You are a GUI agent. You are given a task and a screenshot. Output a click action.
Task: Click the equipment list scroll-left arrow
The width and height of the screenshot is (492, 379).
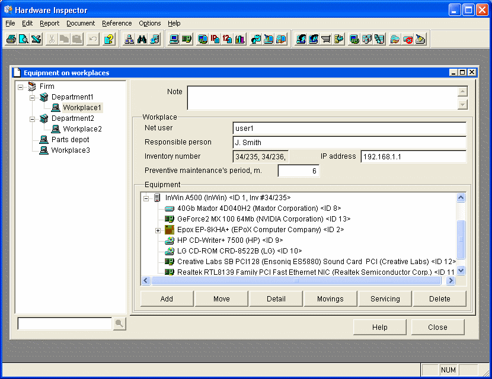[145, 280]
